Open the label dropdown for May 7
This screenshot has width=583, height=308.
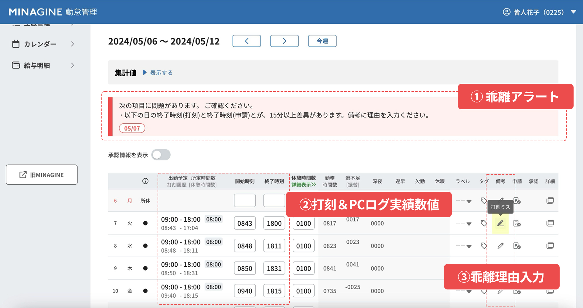464,224
